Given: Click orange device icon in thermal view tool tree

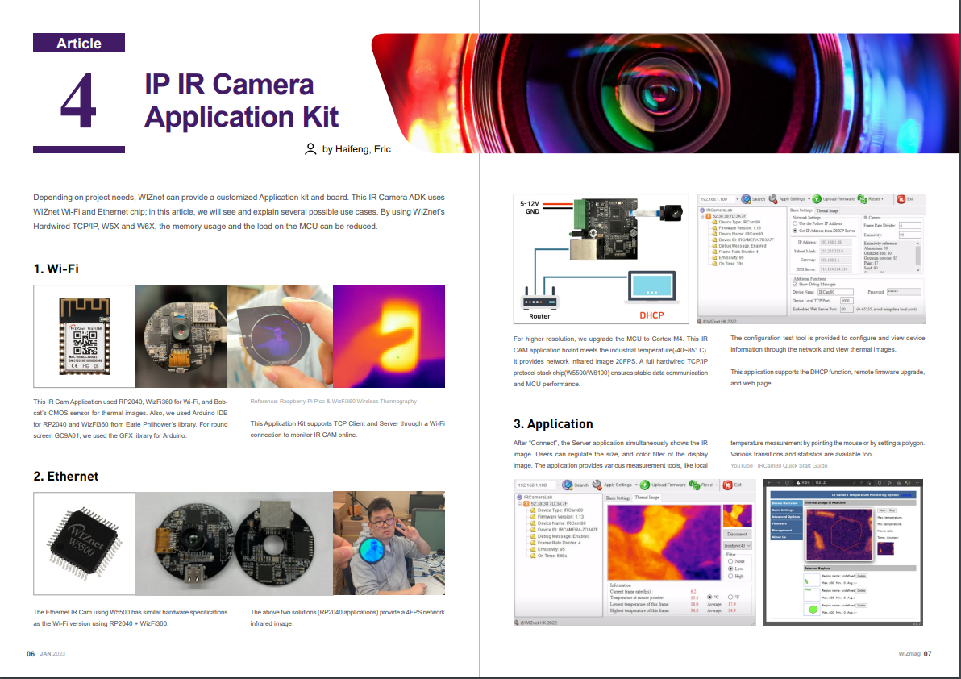Looking at the screenshot, I should click(x=526, y=504).
